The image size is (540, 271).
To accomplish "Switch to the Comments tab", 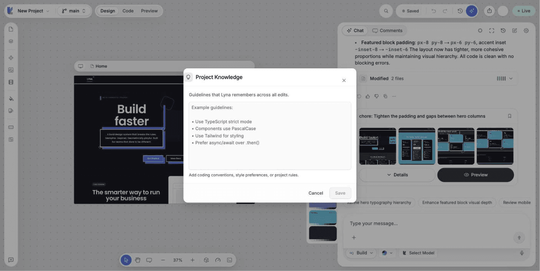I will click(388, 31).
